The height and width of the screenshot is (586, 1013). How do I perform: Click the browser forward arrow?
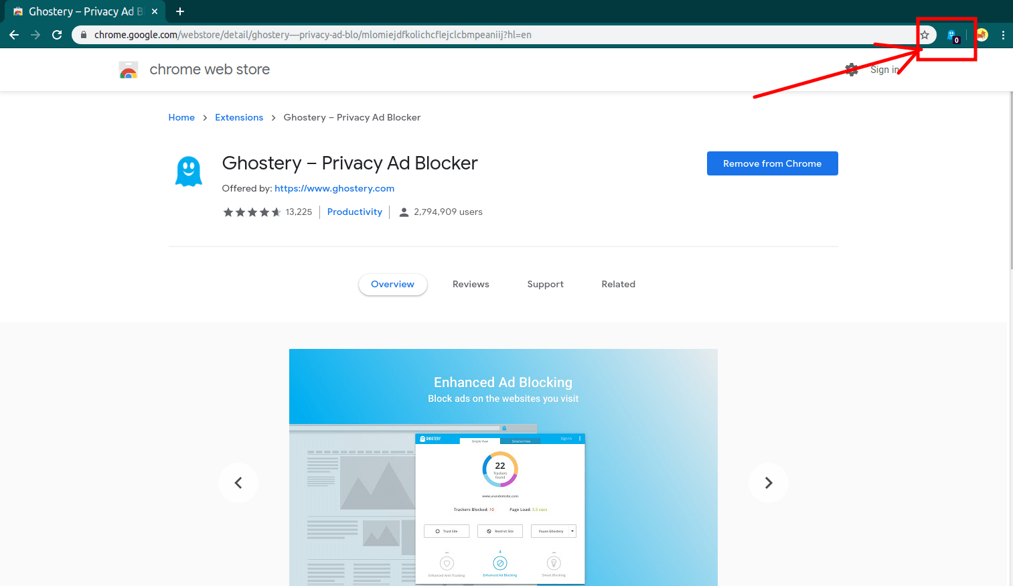[x=35, y=35]
